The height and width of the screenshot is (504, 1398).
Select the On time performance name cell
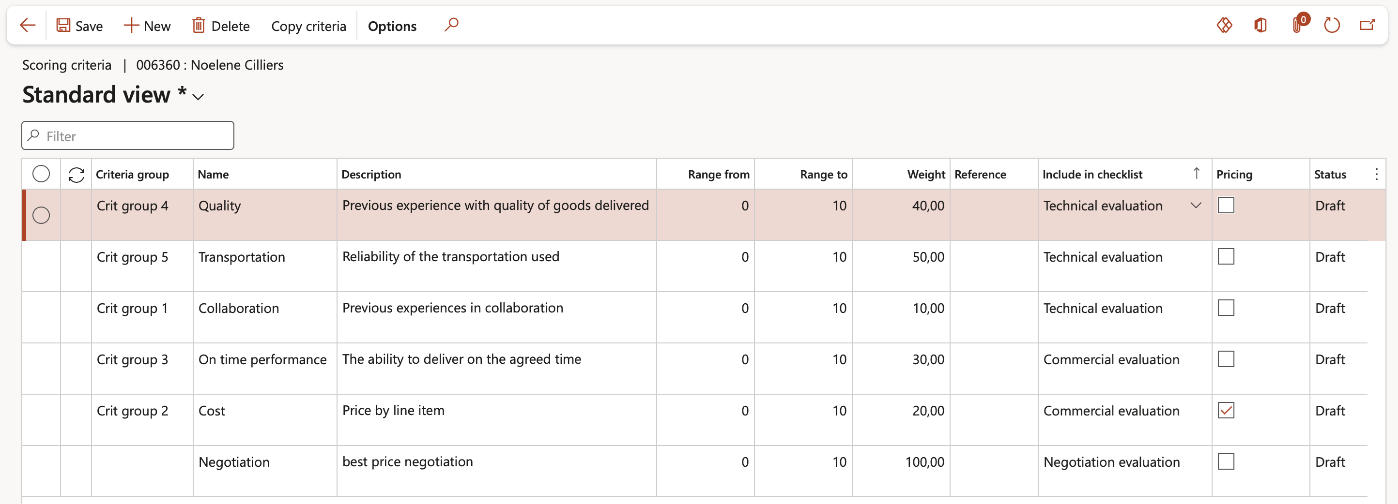pyautogui.click(x=265, y=369)
